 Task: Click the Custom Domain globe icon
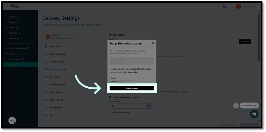point(46,54)
